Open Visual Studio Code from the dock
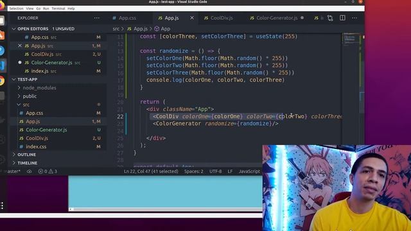 click(3, 65)
